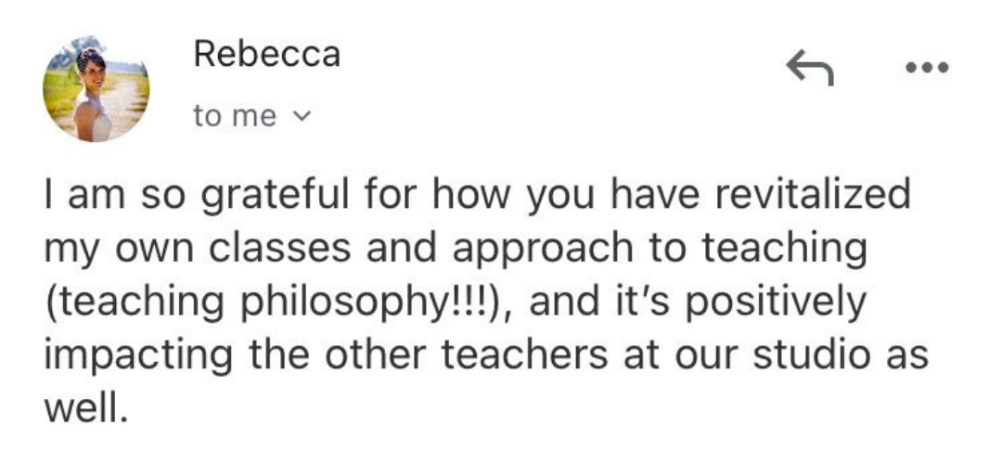Click the reply arrow icon
The height and width of the screenshot is (451, 1002).
tap(809, 67)
